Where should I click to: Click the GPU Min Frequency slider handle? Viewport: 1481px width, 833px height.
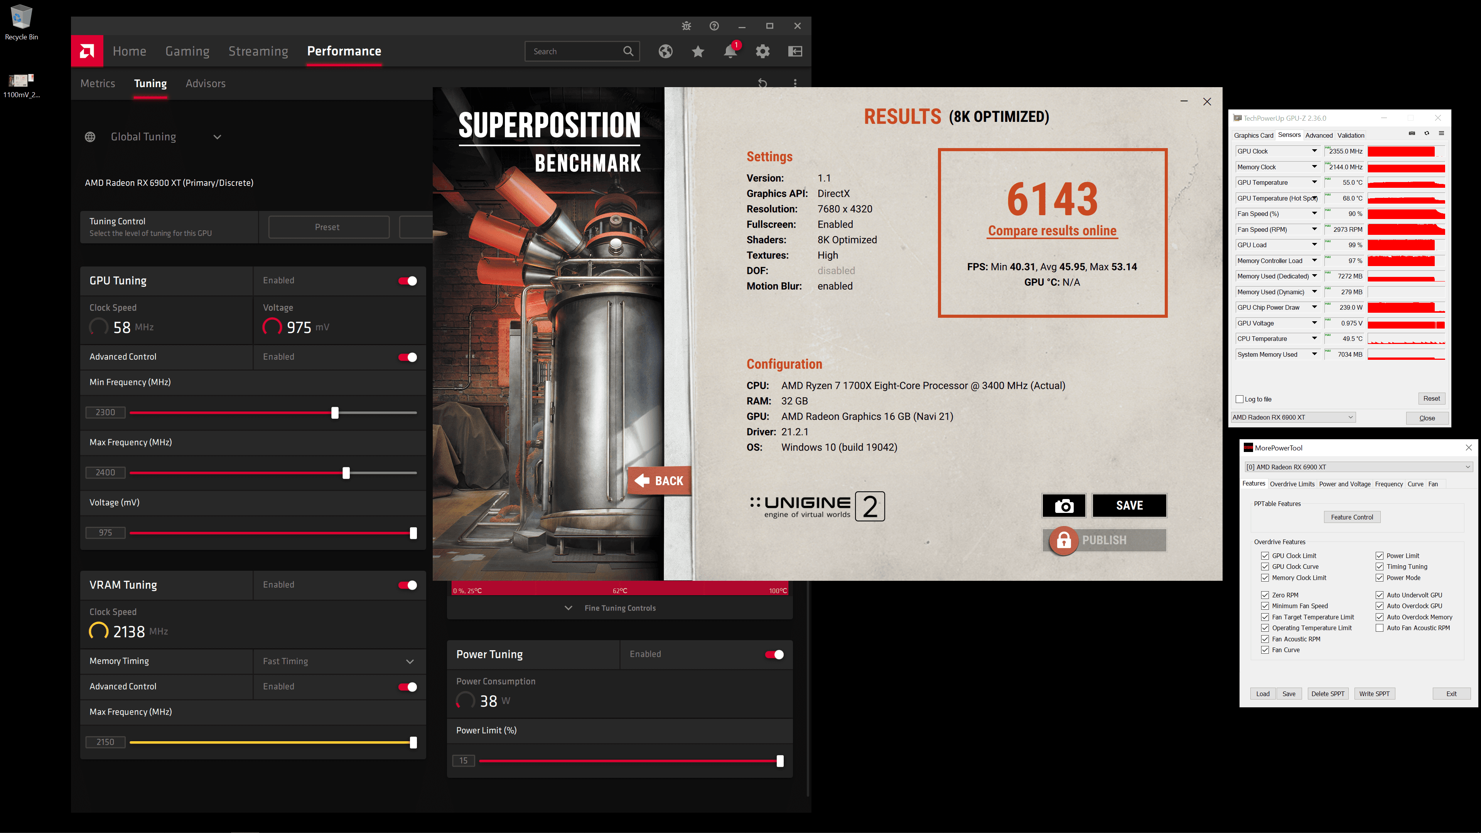(x=335, y=413)
